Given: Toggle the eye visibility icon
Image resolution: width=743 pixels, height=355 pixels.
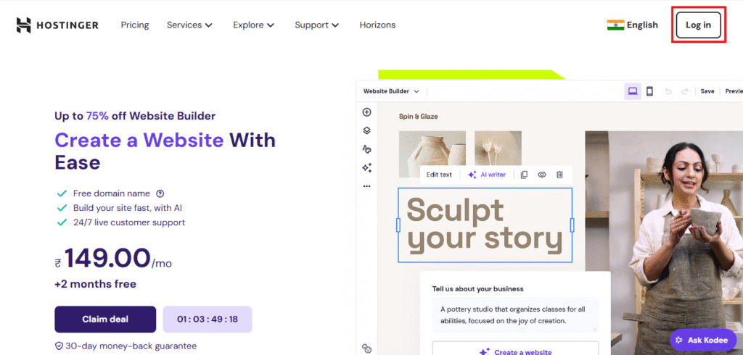Looking at the screenshot, I should [542, 175].
